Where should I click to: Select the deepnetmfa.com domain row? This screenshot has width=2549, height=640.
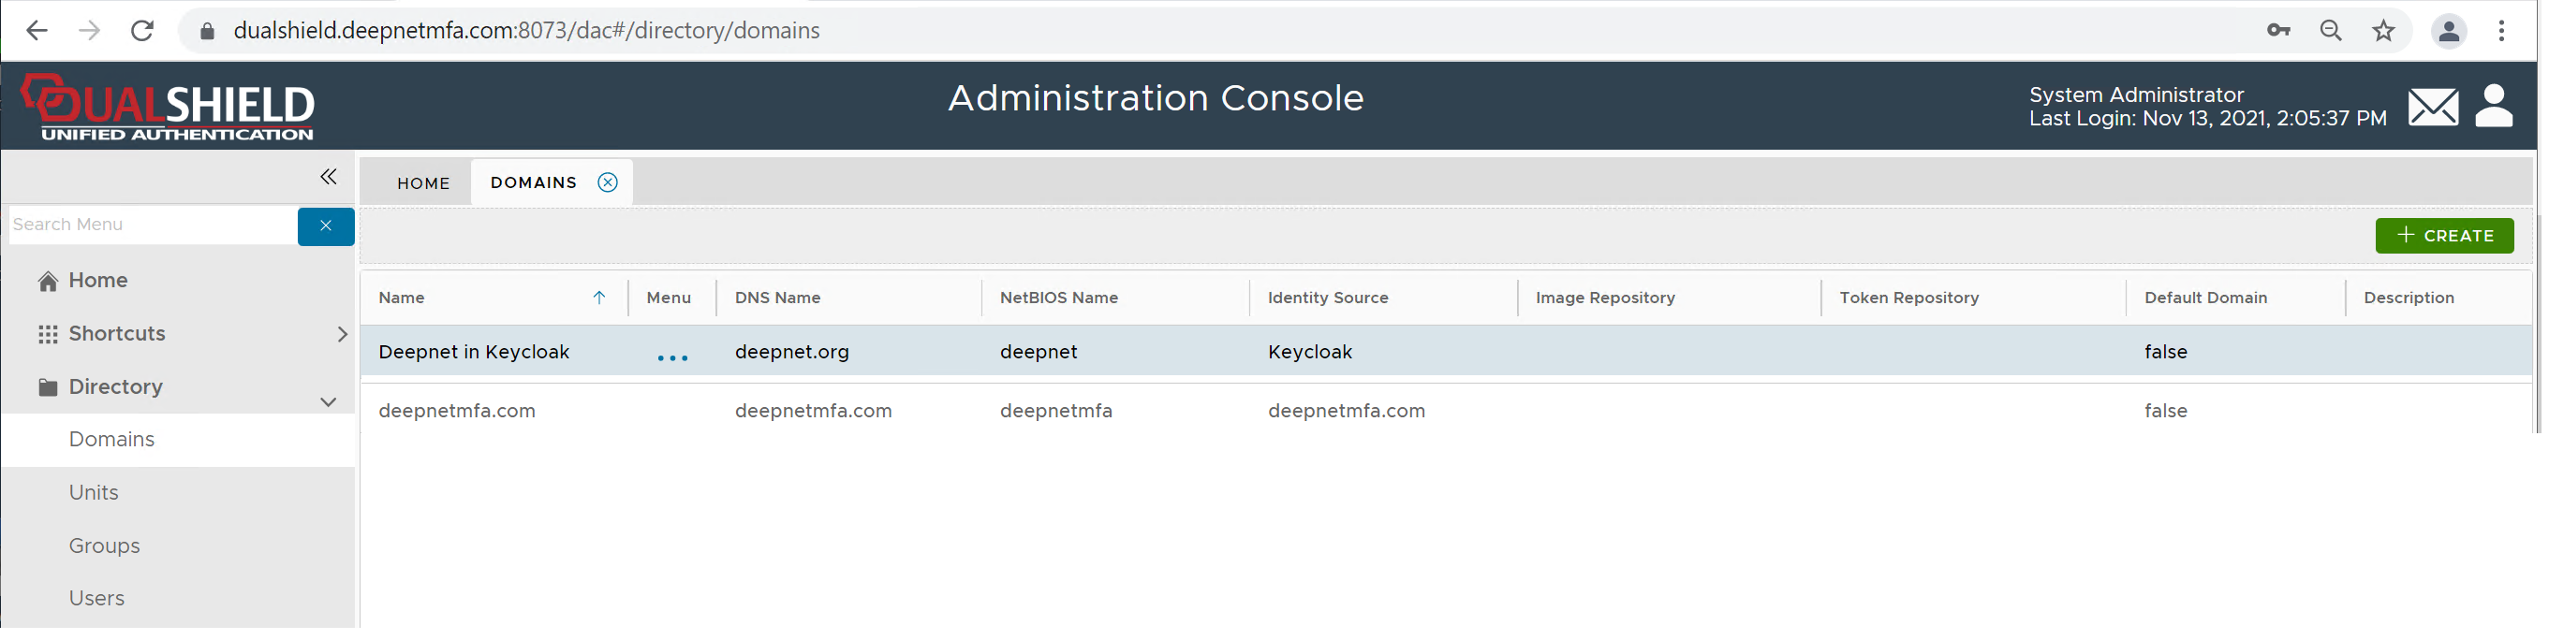point(456,411)
